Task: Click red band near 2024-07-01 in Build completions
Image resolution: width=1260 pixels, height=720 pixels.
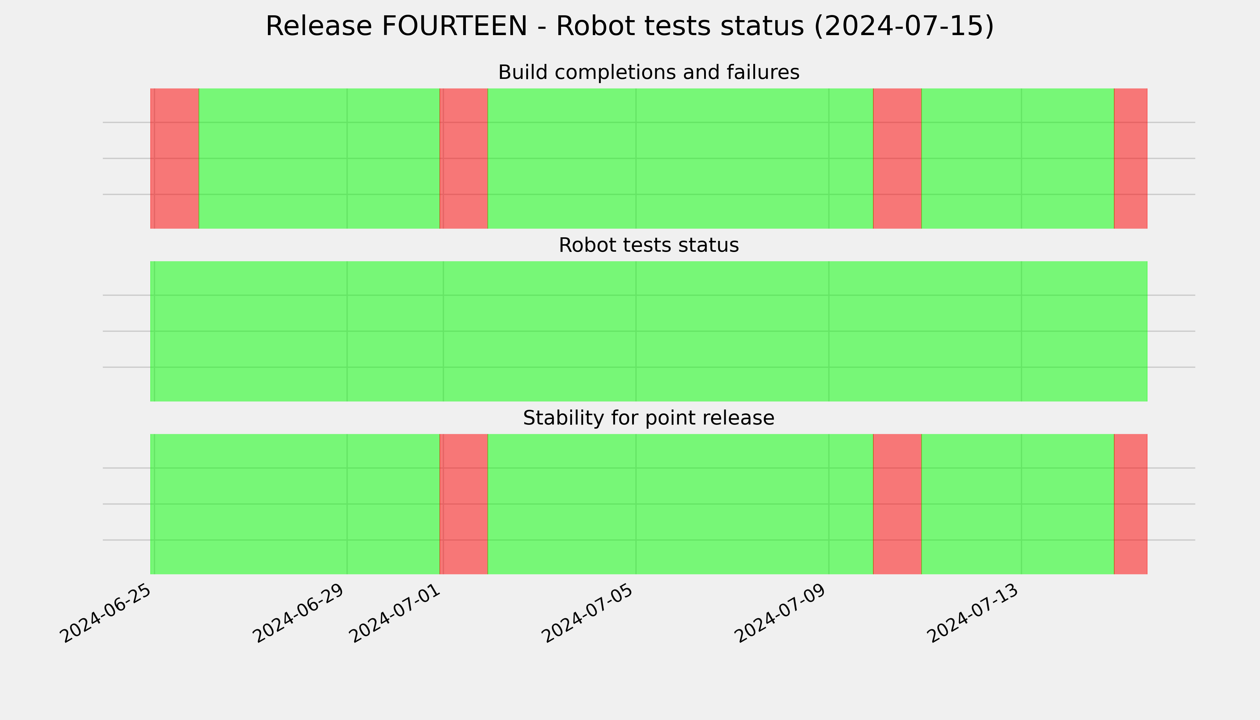Action: click(x=464, y=158)
